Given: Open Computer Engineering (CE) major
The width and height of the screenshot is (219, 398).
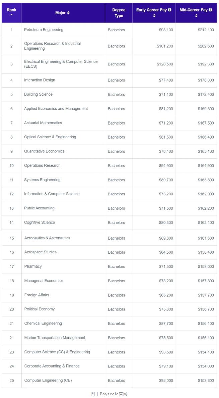Looking at the screenshot, I should coord(48,380).
